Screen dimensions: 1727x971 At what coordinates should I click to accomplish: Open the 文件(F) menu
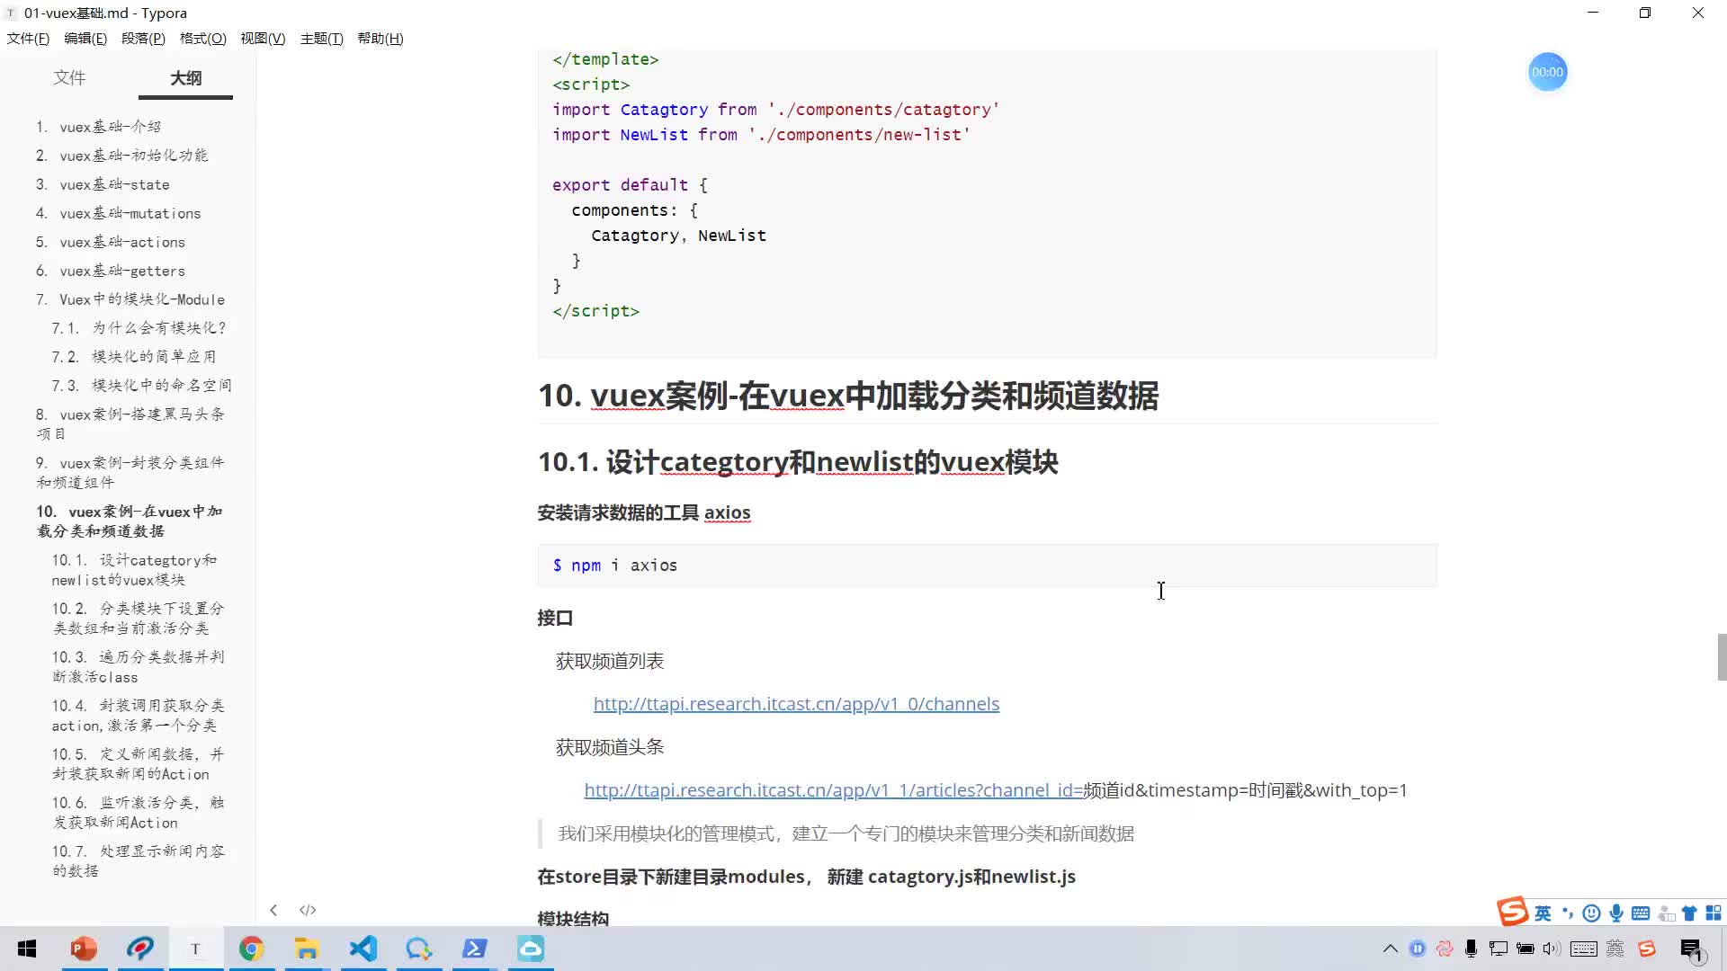(x=28, y=38)
